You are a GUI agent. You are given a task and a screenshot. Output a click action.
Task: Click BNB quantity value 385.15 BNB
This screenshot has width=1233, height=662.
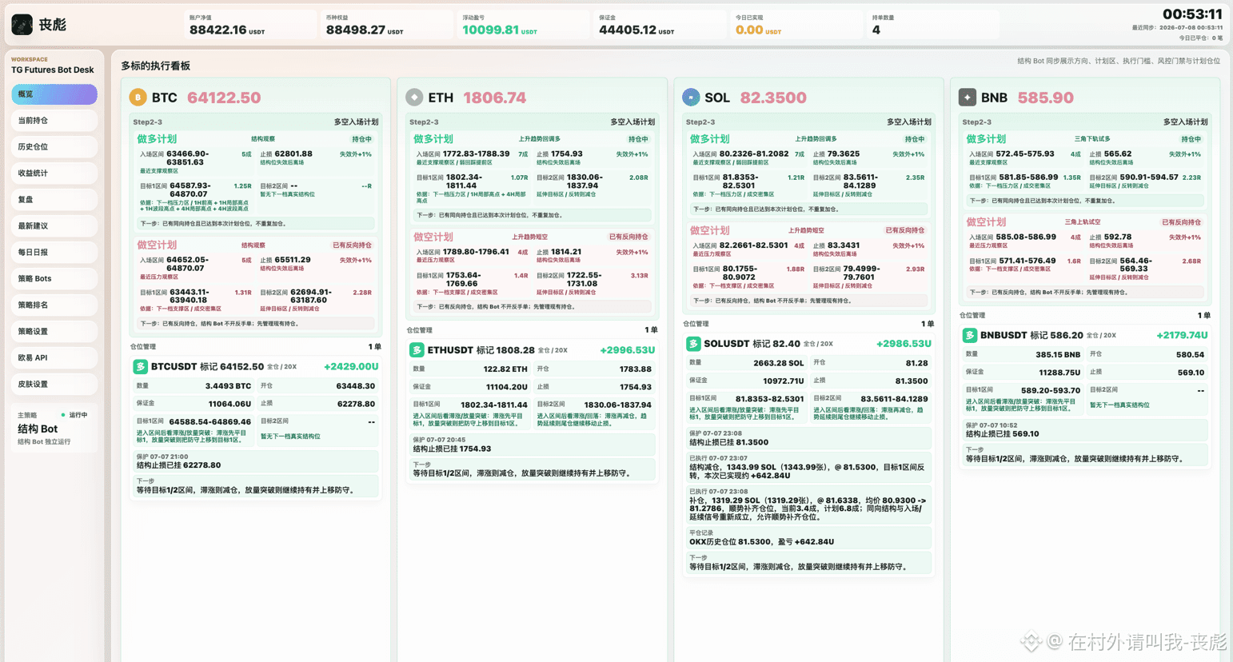click(x=1058, y=355)
